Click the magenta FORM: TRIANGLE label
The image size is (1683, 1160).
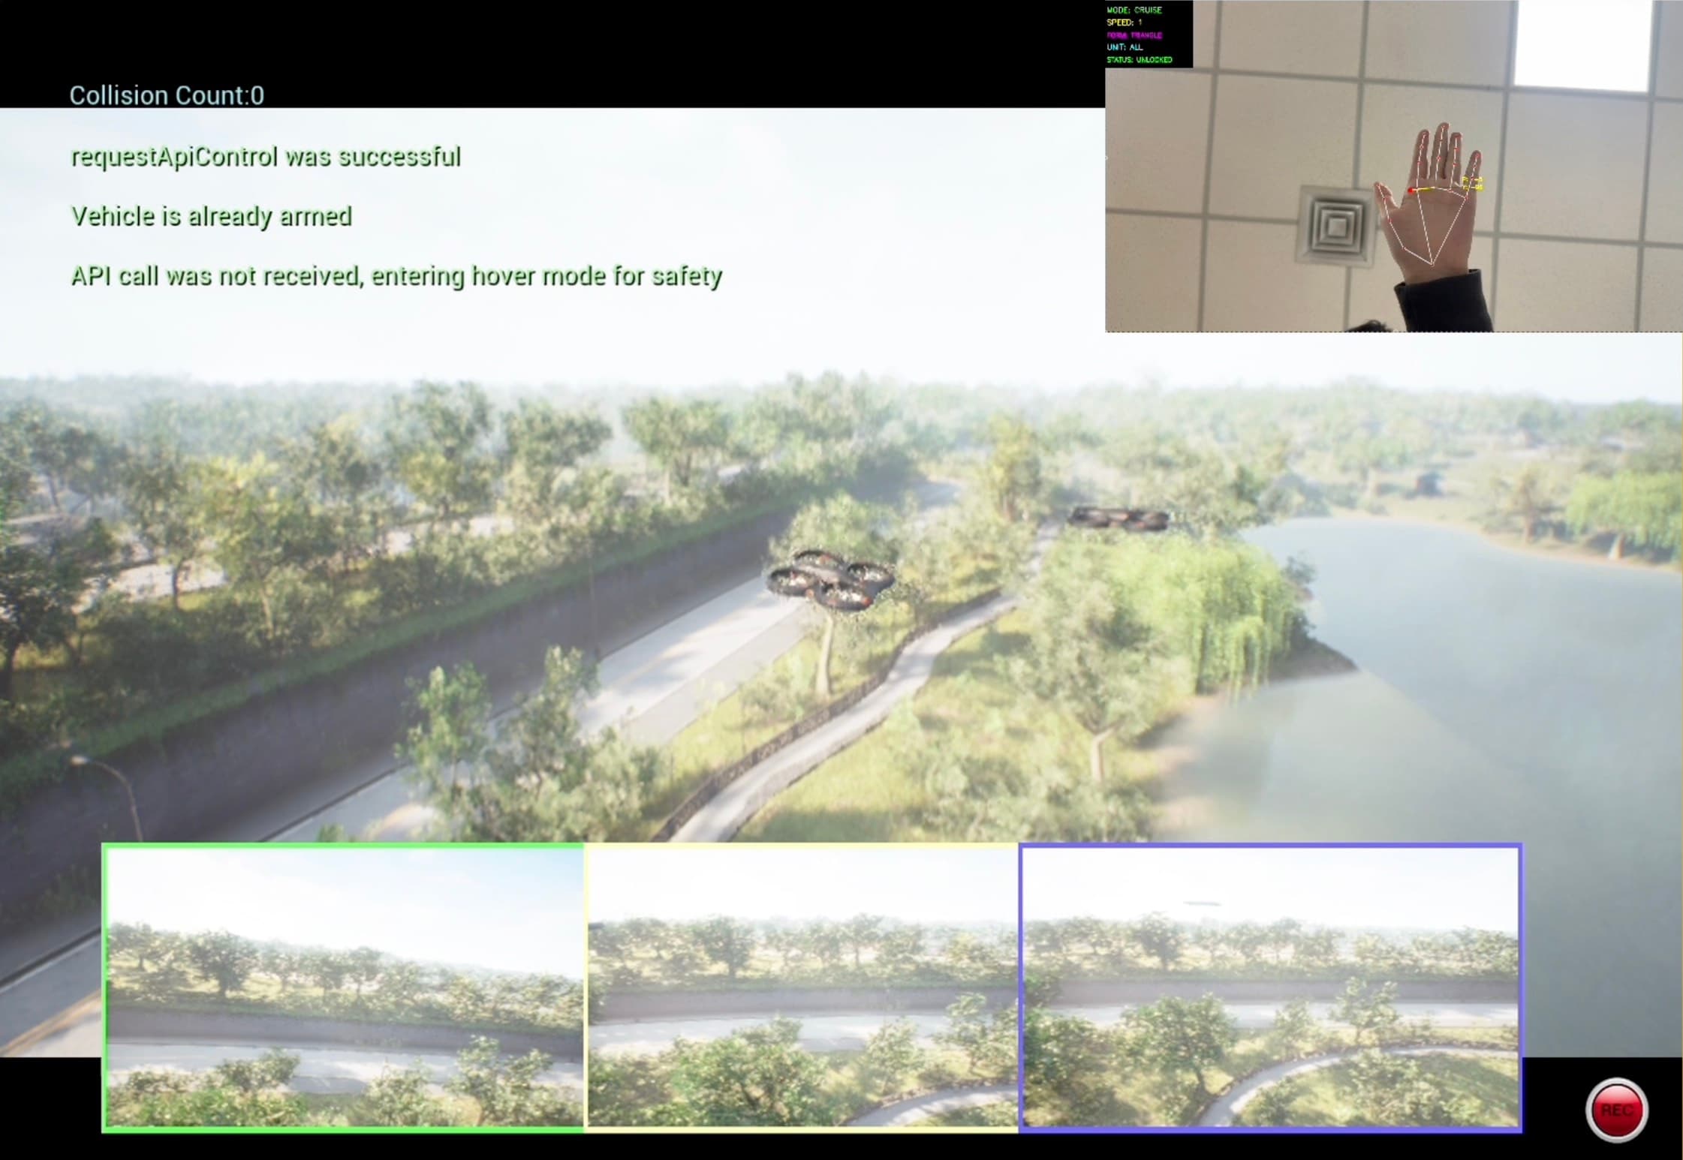[1134, 35]
